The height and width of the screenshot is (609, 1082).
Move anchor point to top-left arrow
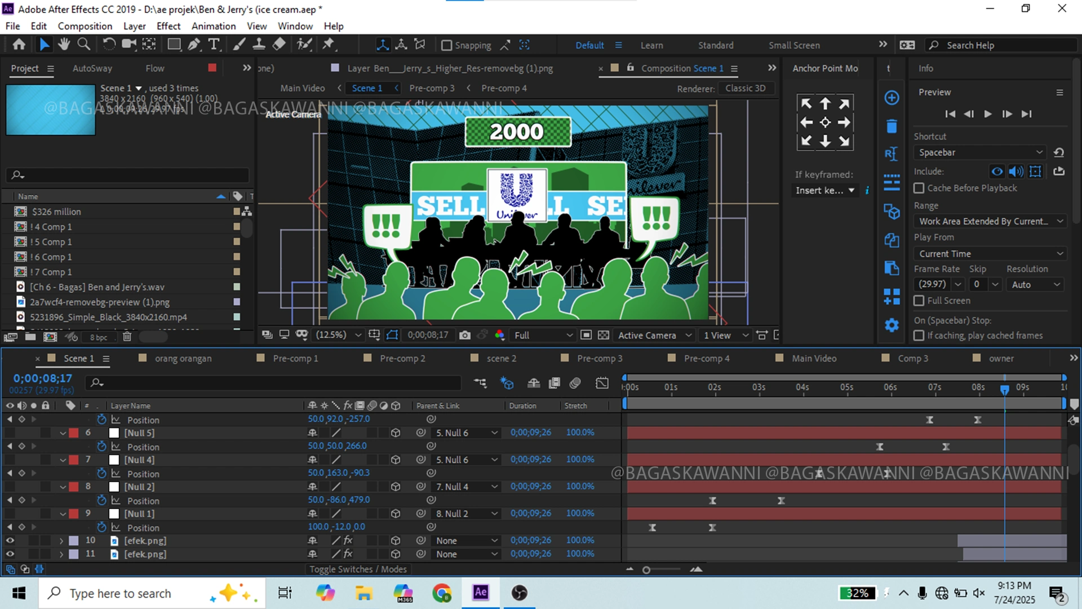[x=806, y=104]
